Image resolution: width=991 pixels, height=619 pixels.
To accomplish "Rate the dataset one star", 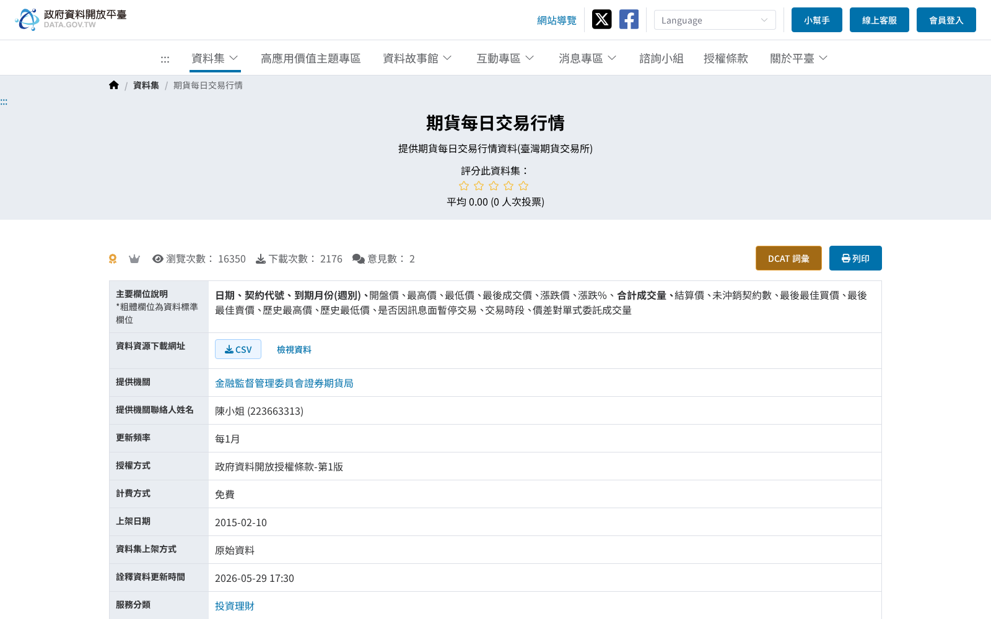I will click(464, 186).
